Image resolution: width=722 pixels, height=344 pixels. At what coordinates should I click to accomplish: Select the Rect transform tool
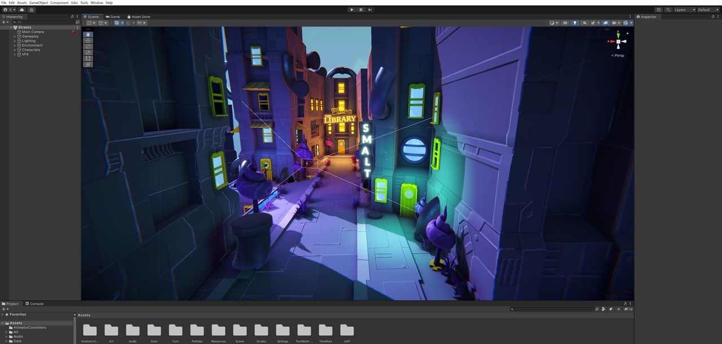[x=88, y=59]
